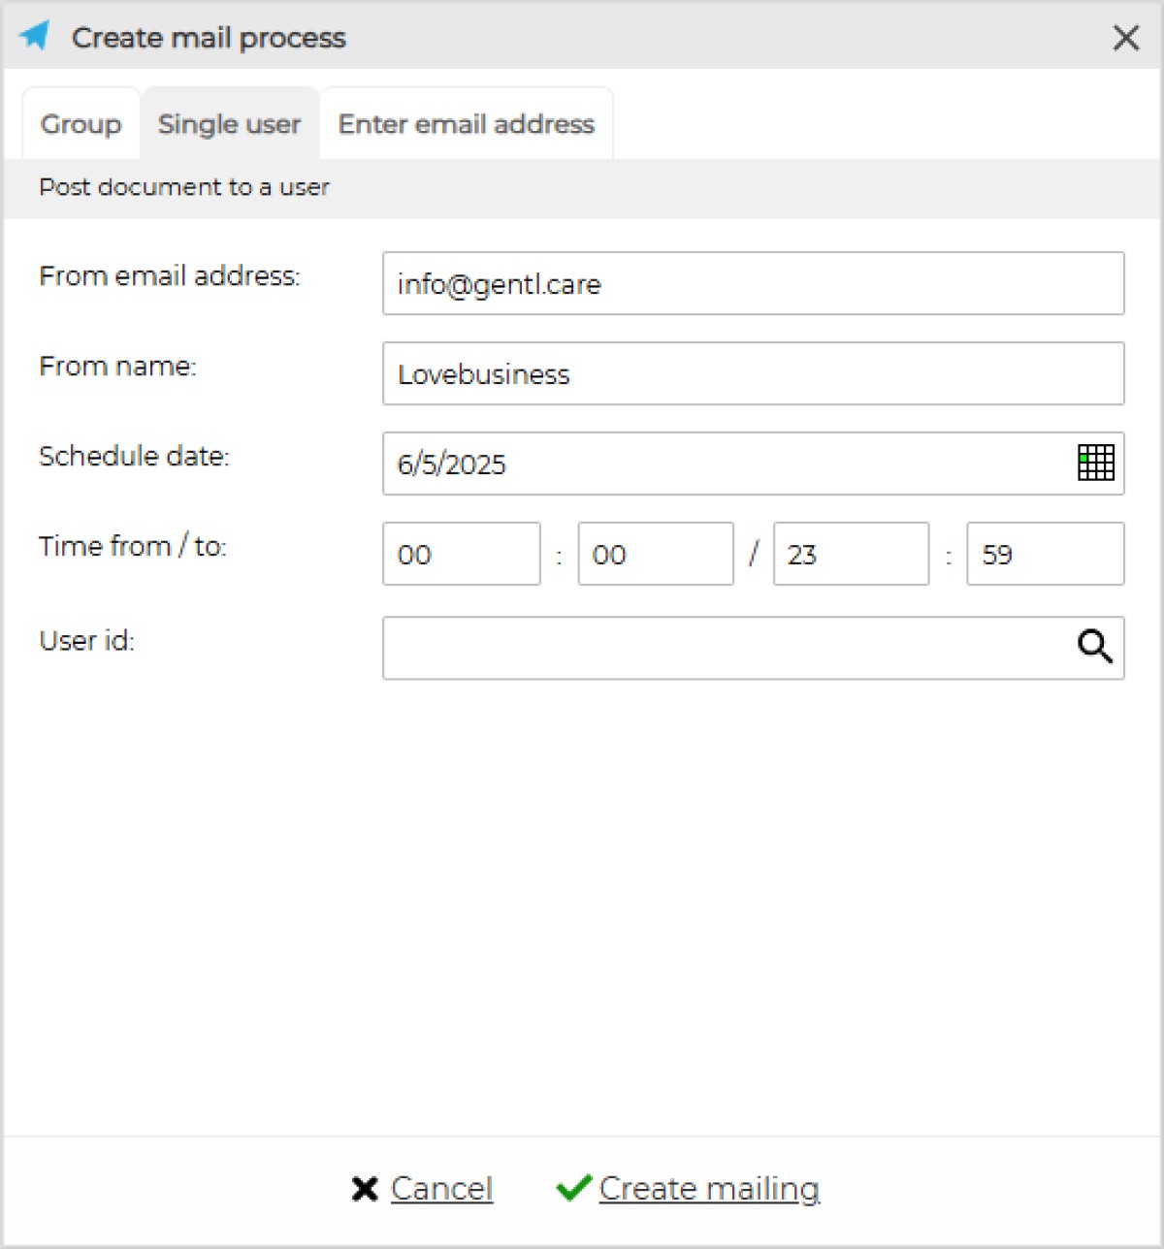Click the end minute field showing 59

(1045, 554)
